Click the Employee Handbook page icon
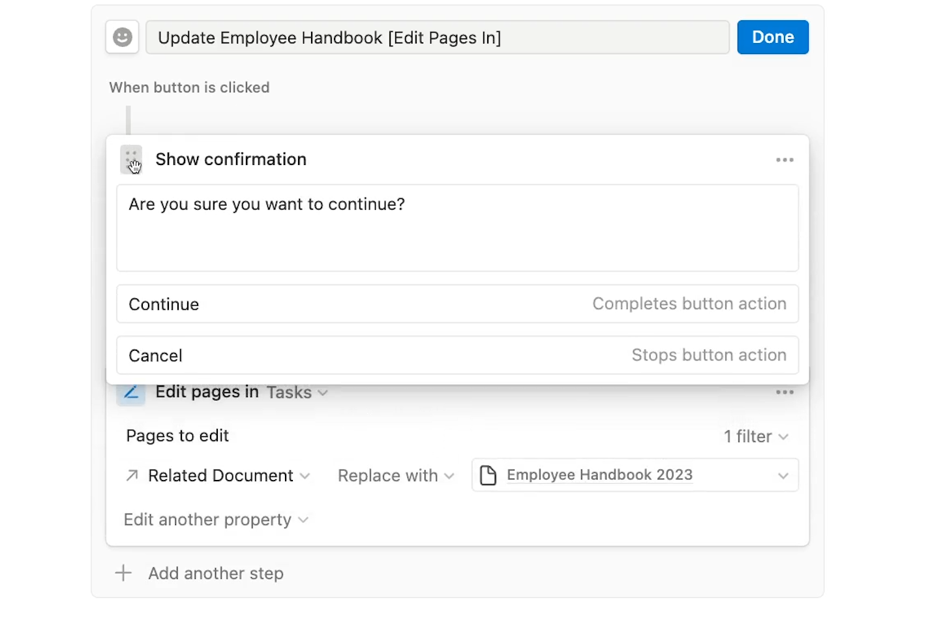The image size is (945, 628). pos(488,475)
